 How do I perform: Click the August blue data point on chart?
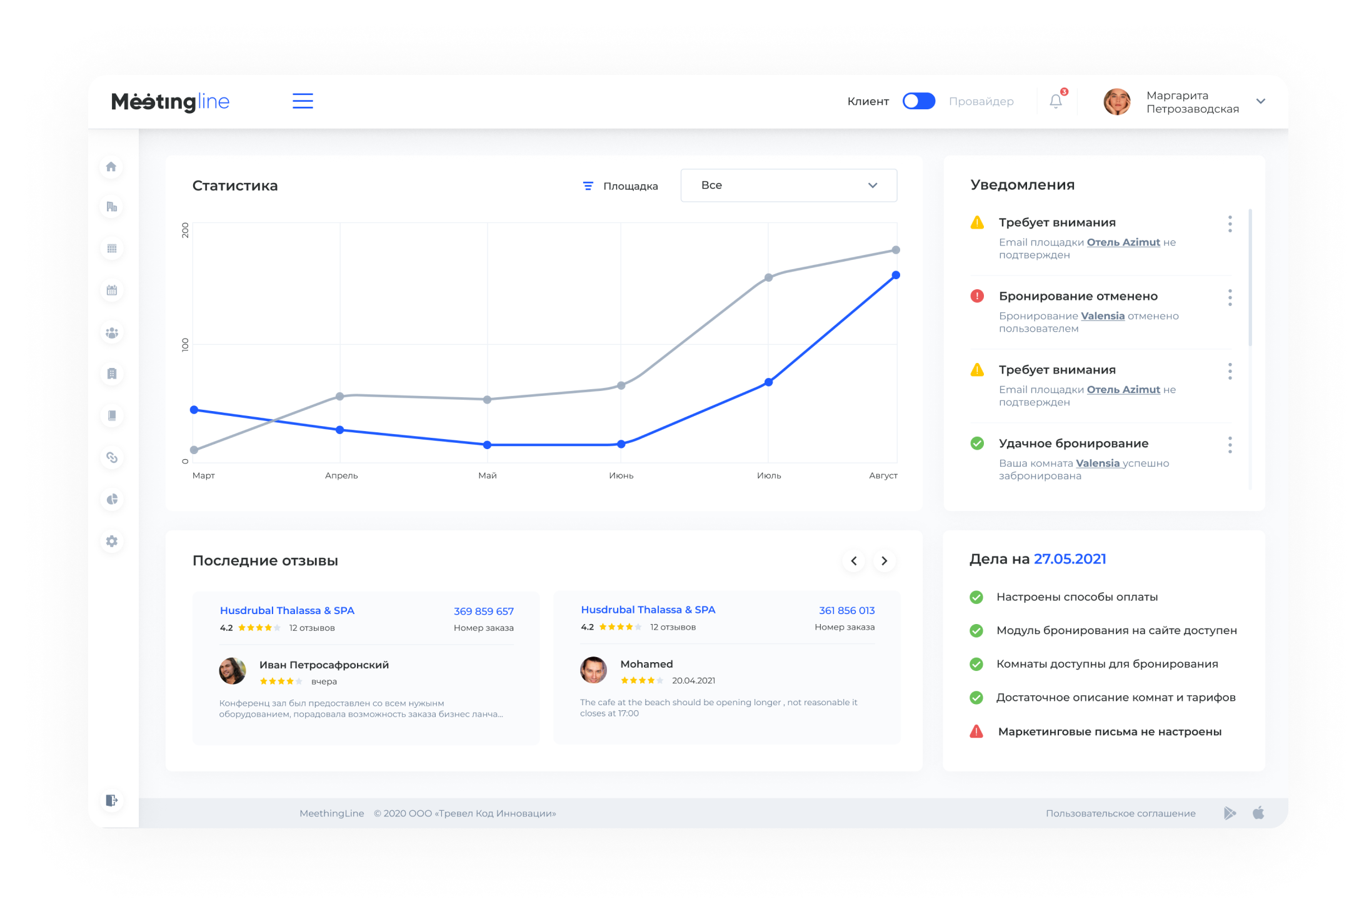point(896,275)
